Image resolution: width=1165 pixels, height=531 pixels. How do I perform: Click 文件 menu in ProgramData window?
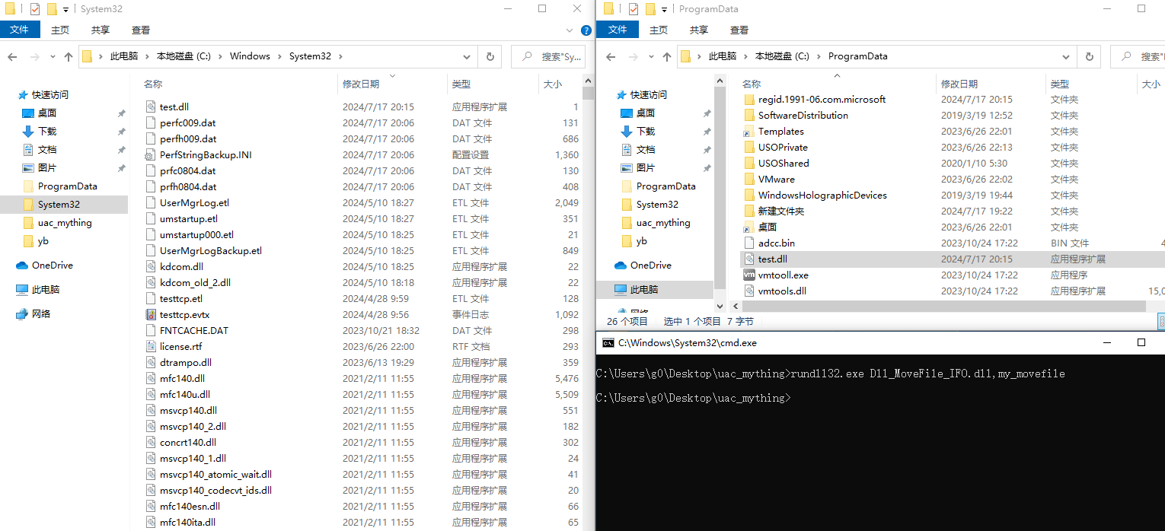click(x=618, y=30)
